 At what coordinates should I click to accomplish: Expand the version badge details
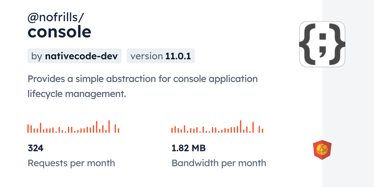coord(161,56)
